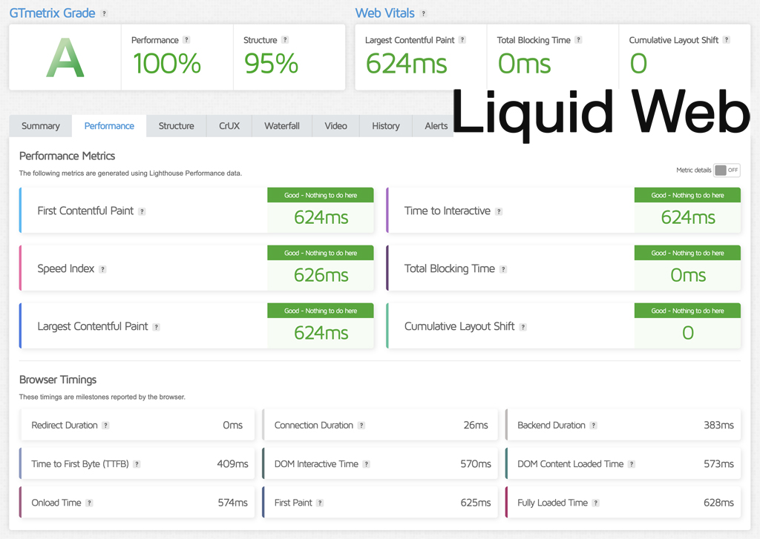Click help icon next to Time to First Byte
760x539 pixels.
pos(137,464)
